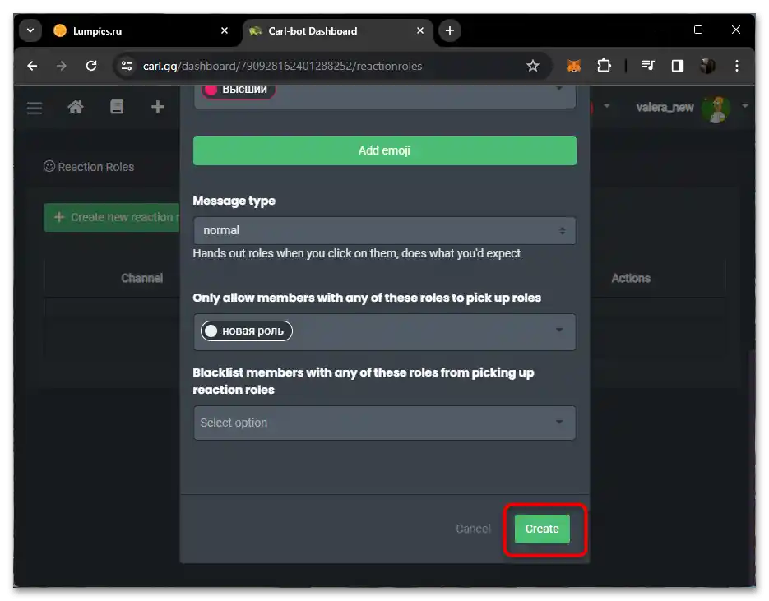Click the green Add emoji button
The image size is (769, 601).
click(x=385, y=150)
